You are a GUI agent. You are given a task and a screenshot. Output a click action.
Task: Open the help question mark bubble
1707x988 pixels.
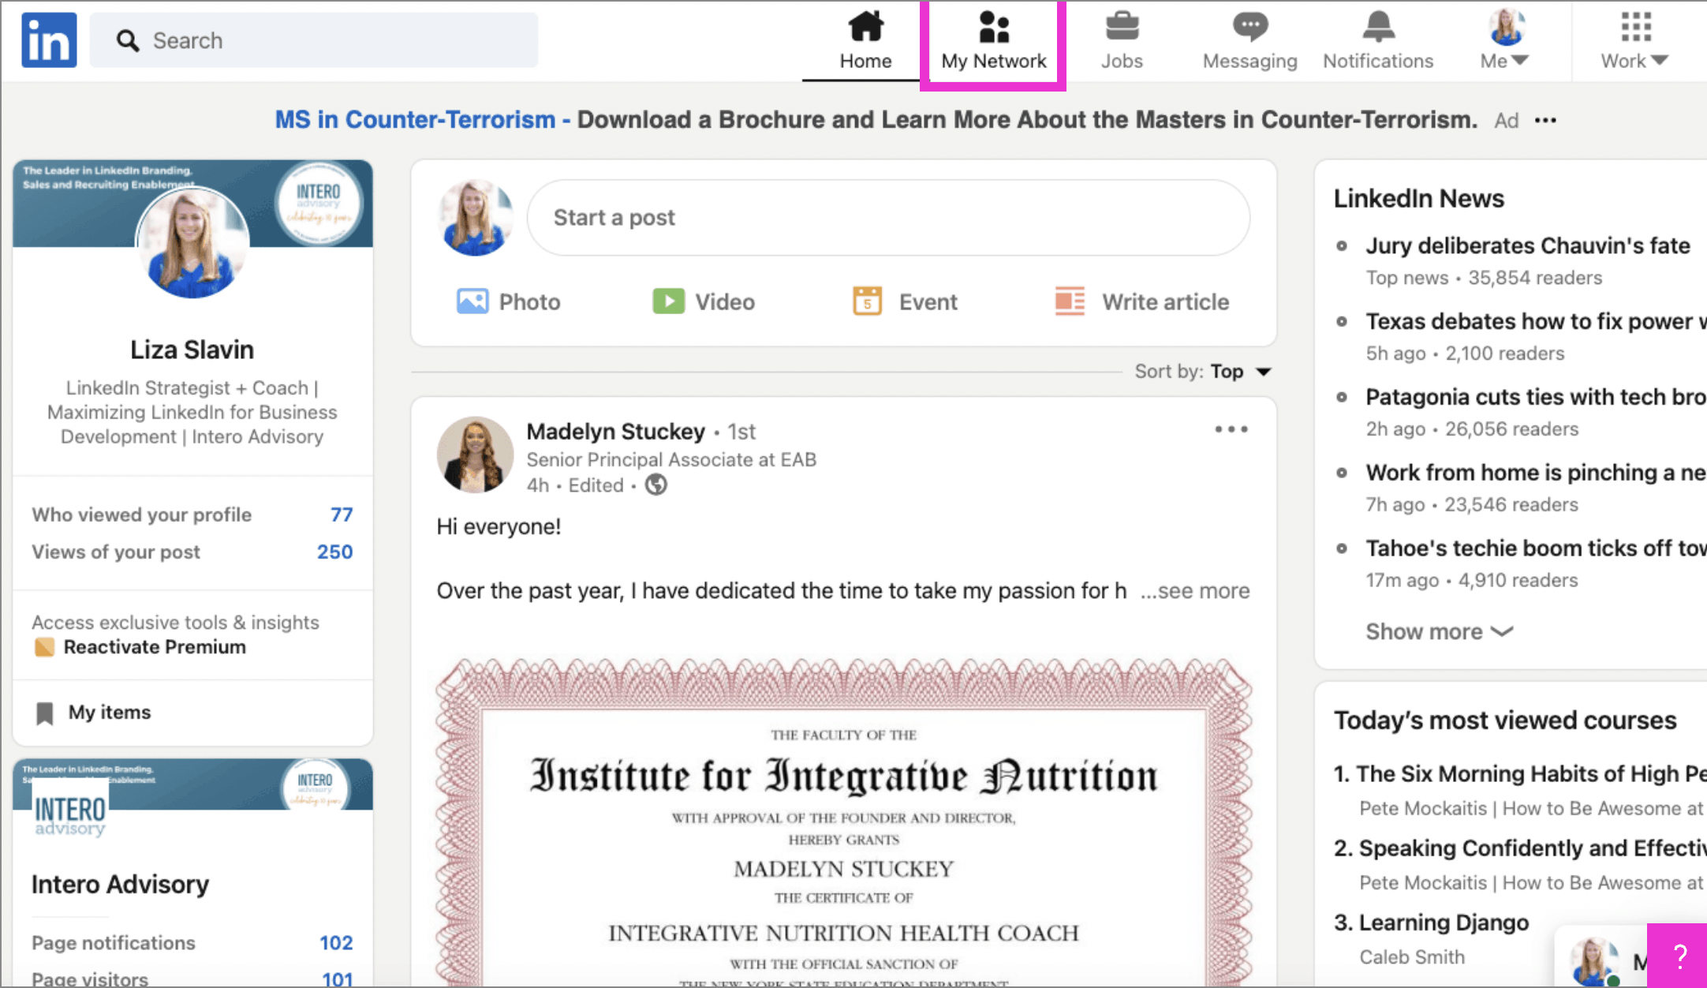(1679, 957)
